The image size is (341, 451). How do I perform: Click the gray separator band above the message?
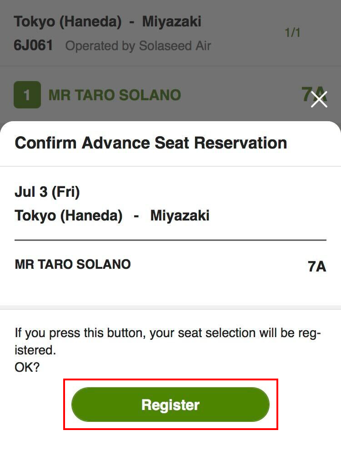pyautogui.click(x=170, y=307)
